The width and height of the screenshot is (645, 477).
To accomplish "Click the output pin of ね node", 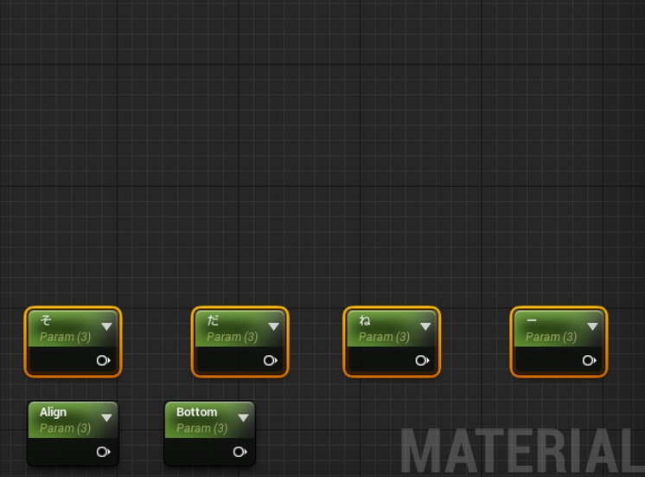I will coord(422,361).
